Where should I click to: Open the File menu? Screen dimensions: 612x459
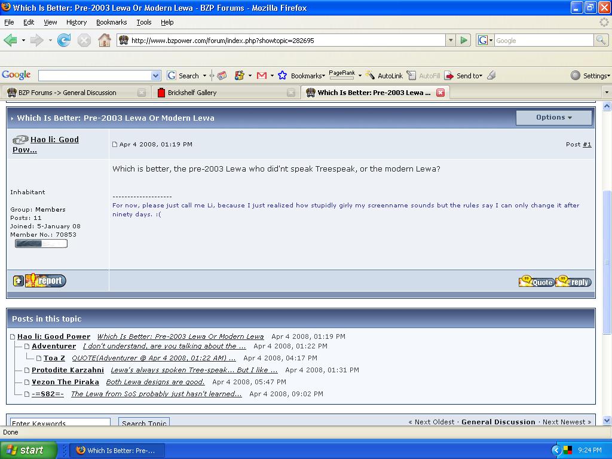9,22
